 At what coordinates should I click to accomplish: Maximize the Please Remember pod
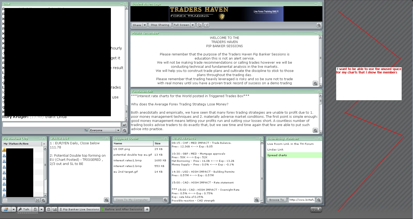319,33
